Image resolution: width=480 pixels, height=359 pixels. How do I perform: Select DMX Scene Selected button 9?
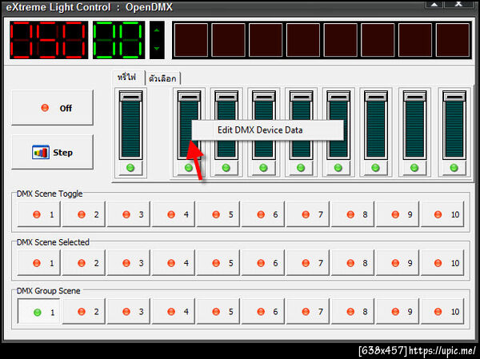398,263
